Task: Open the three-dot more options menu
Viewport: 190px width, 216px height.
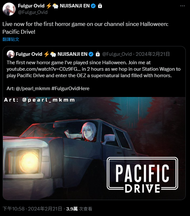Action: coord(183,6)
